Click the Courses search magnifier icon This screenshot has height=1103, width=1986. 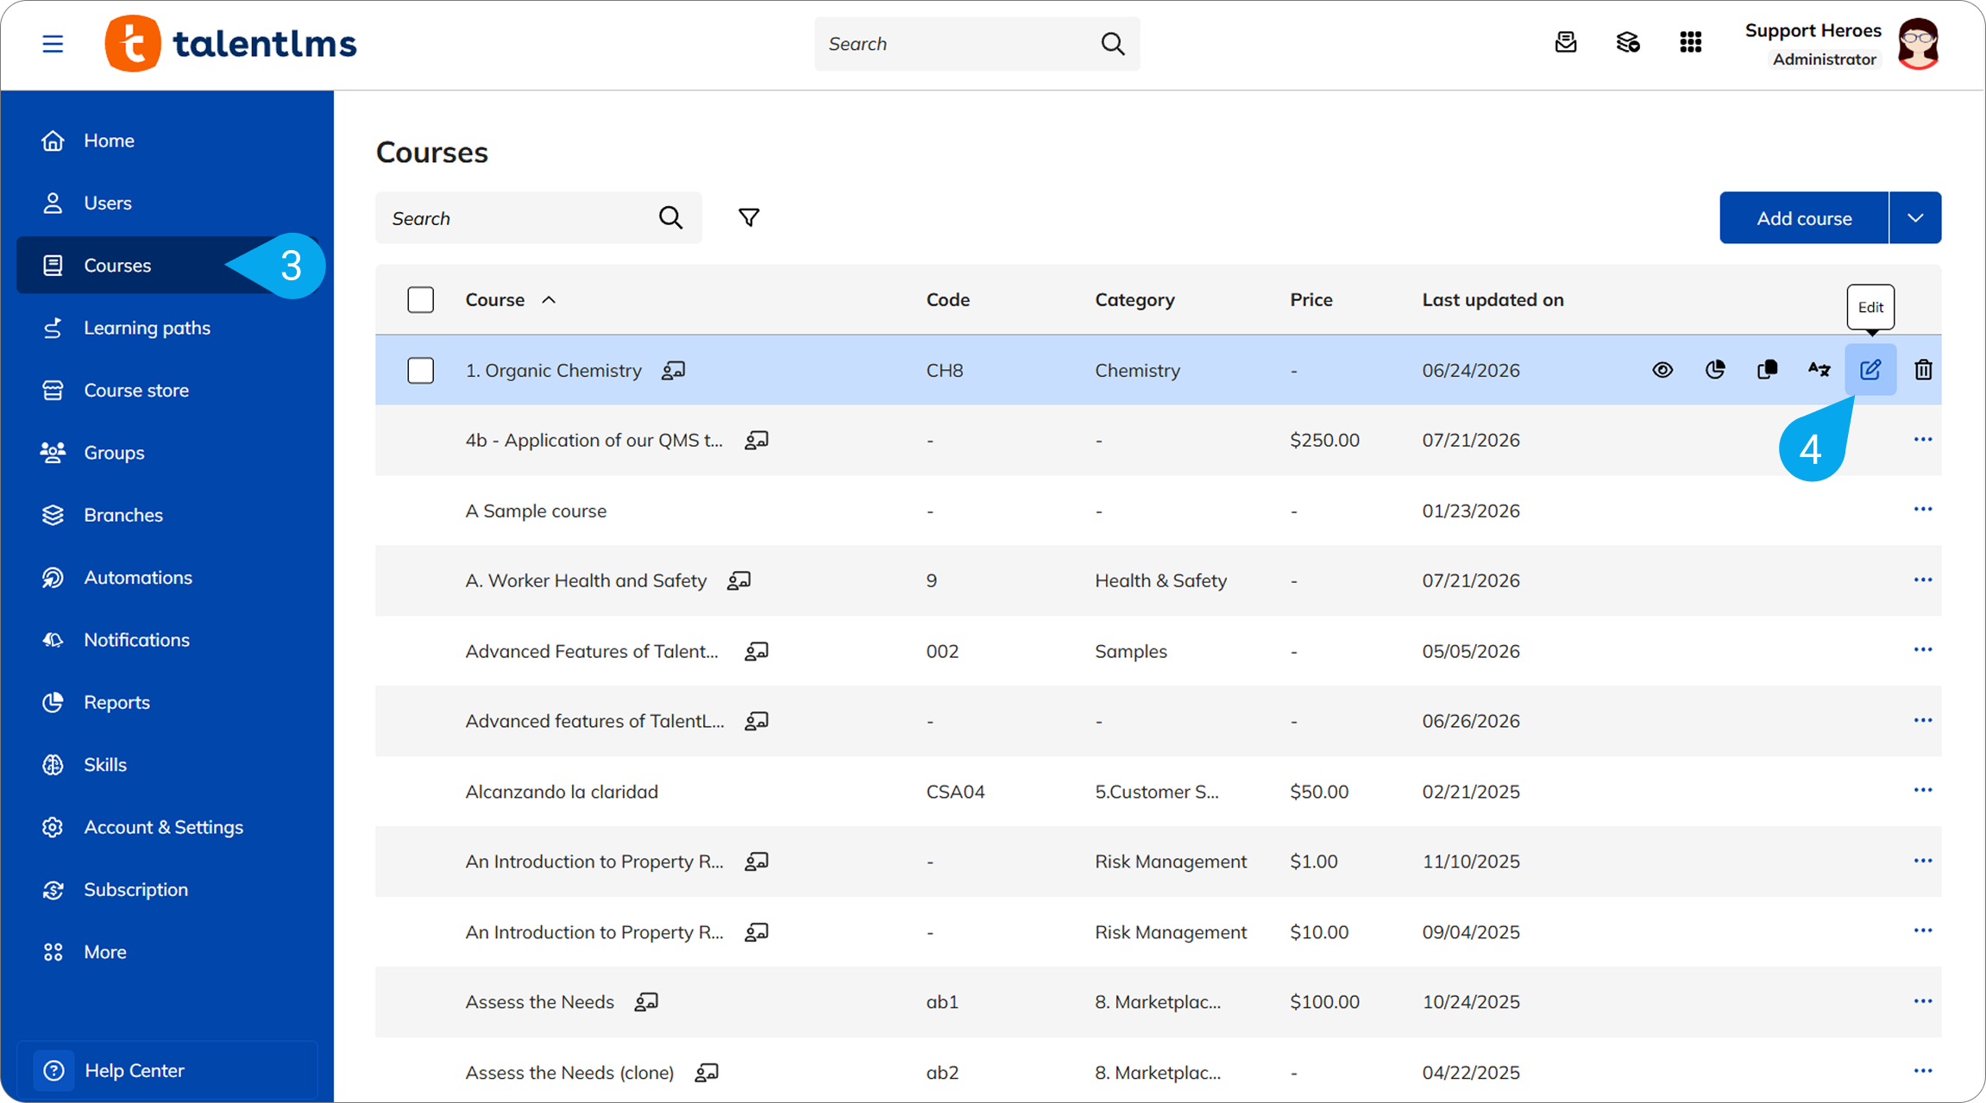[670, 218]
